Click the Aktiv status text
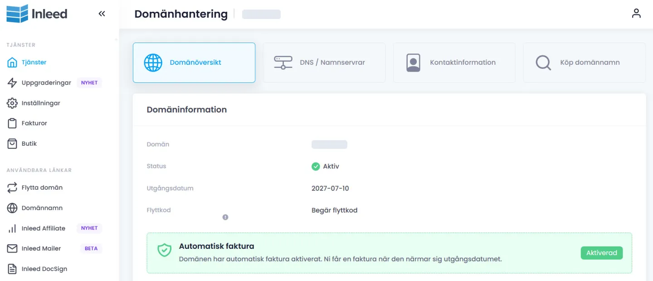The image size is (653, 281). click(331, 167)
